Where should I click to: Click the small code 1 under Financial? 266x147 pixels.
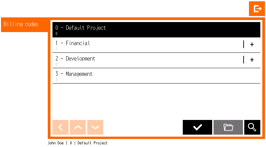56,49
